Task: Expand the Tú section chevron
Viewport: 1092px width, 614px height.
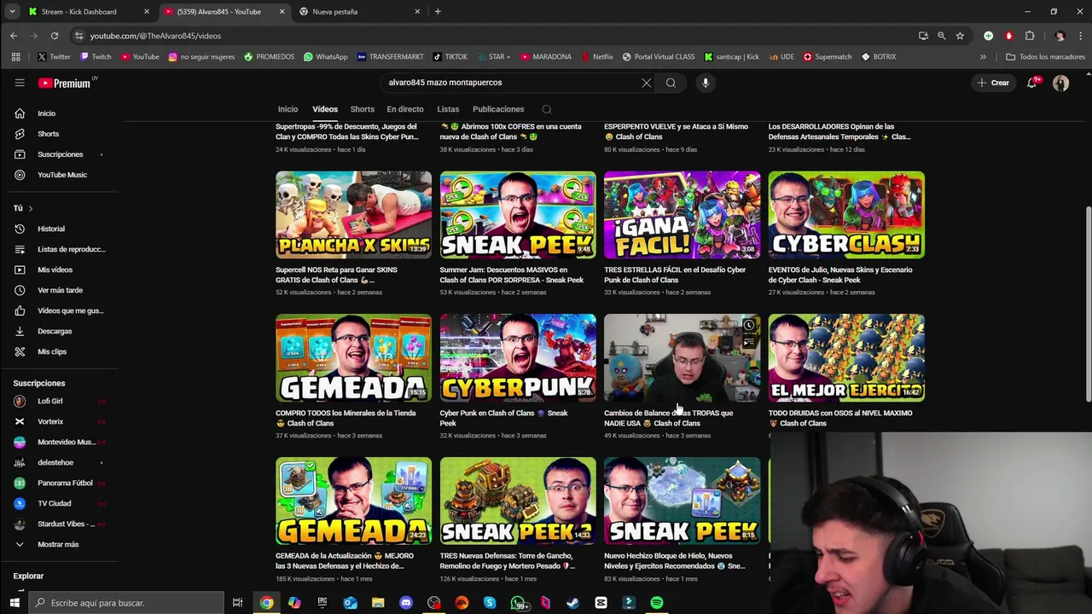Action: pos(30,208)
